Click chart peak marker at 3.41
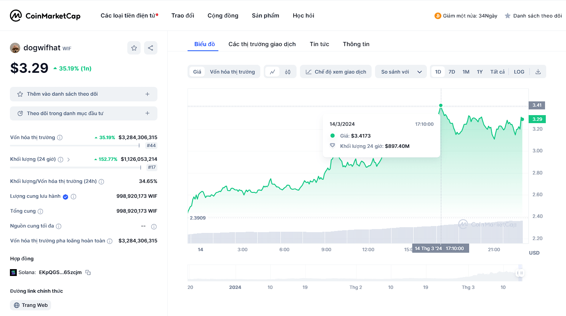Viewport: 566px width, 316px height. [441, 105]
